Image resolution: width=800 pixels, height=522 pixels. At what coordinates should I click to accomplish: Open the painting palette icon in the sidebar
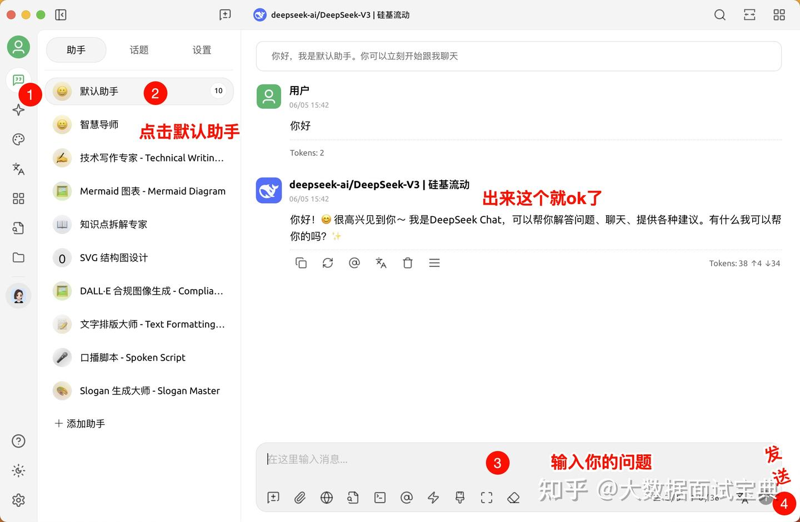(18, 139)
